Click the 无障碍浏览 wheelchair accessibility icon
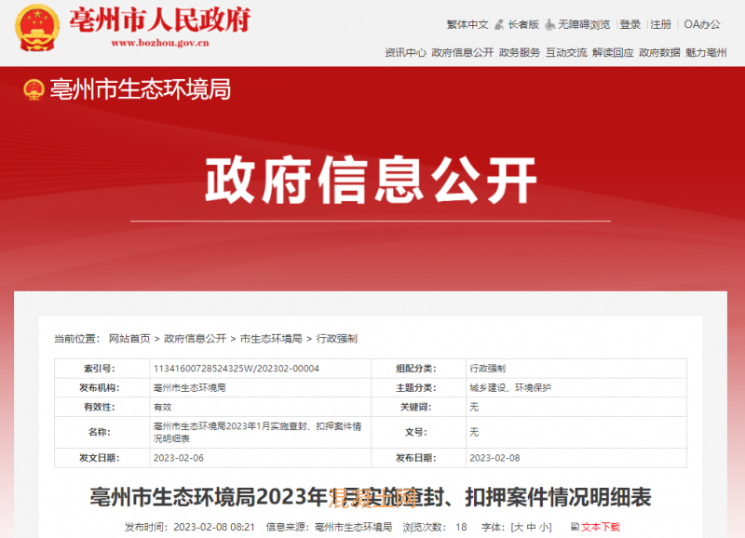This screenshot has height=538, width=745. point(550,24)
